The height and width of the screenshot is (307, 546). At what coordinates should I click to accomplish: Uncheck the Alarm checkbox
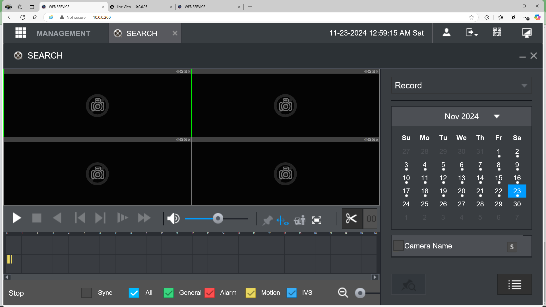210,293
